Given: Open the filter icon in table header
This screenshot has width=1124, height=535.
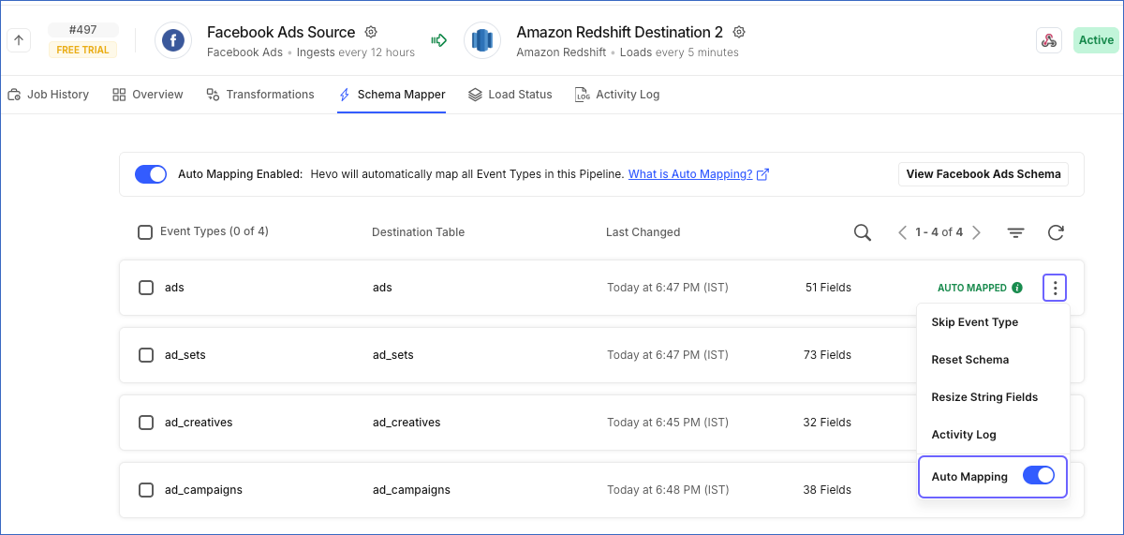Looking at the screenshot, I should click(1015, 232).
